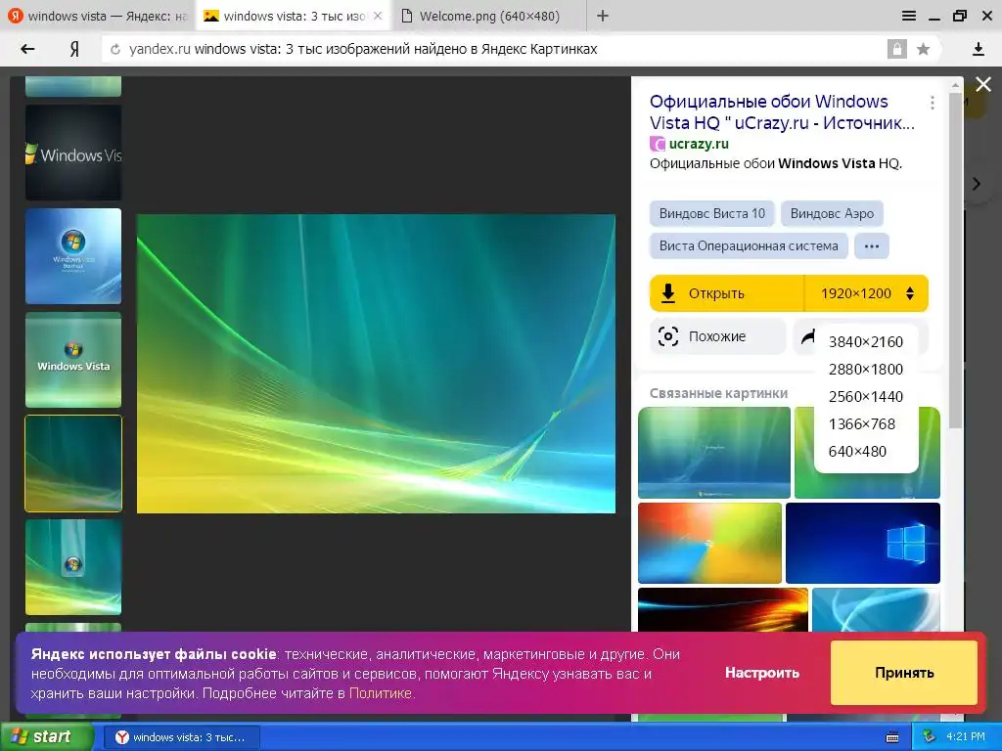The height and width of the screenshot is (751, 1002).
Task: Open the Windows XP start button
Action: pos(47,737)
